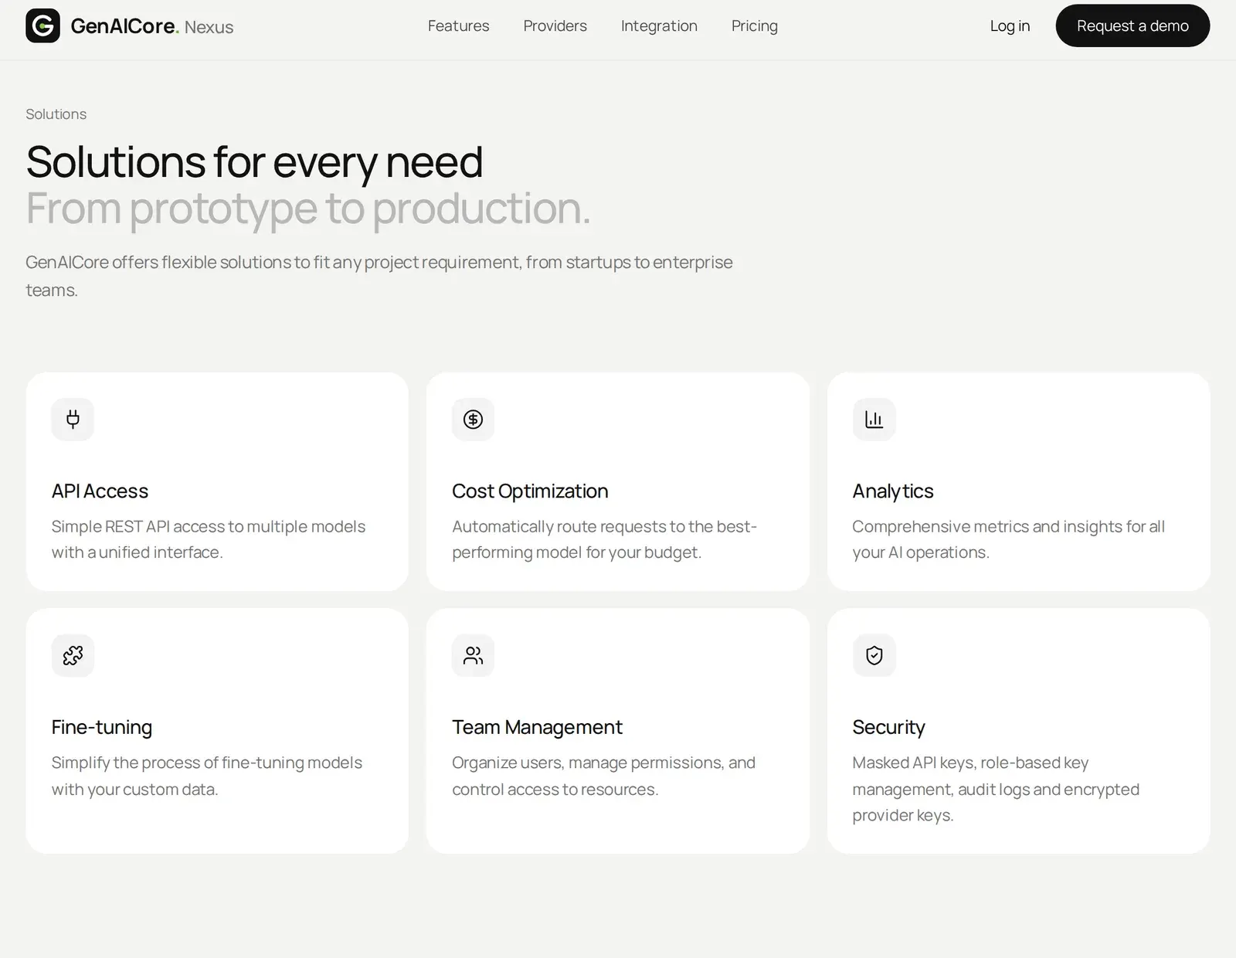Image resolution: width=1236 pixels, height=958 pixels.
Task: Select the API Access card title
Action: pyautogui.click(x=100, y=491)
